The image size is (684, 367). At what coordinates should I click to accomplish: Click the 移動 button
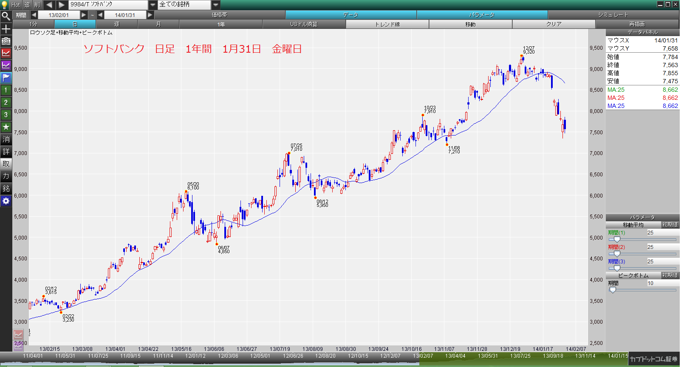[471, 24]
